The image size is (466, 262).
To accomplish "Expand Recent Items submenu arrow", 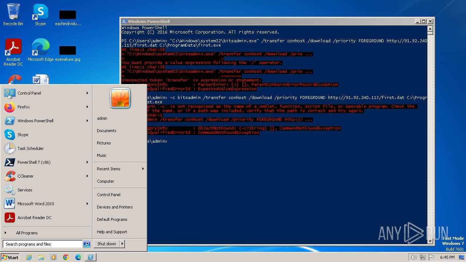I will [143, 169].
